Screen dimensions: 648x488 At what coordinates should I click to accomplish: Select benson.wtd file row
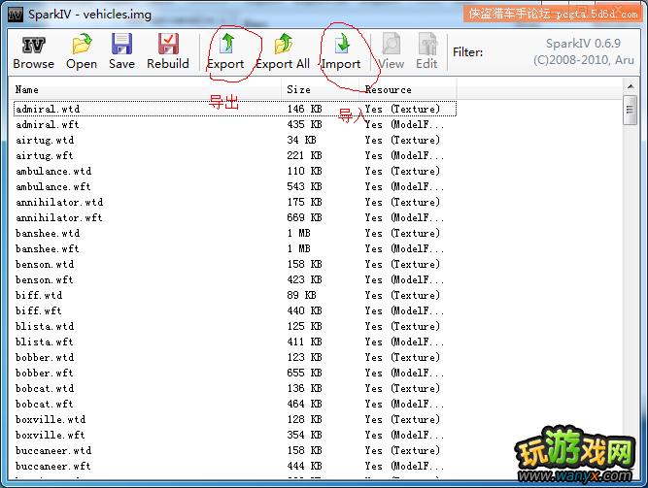[235, 264]
